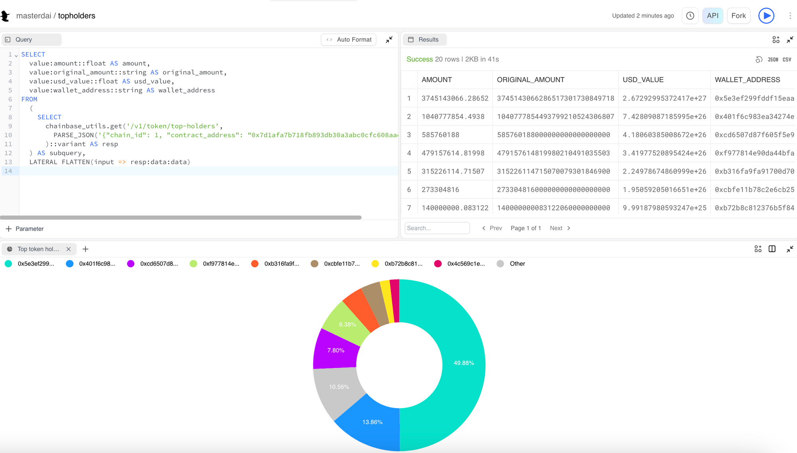Toggle the 0xcbfe11b7 legend entry

[335, 264]
